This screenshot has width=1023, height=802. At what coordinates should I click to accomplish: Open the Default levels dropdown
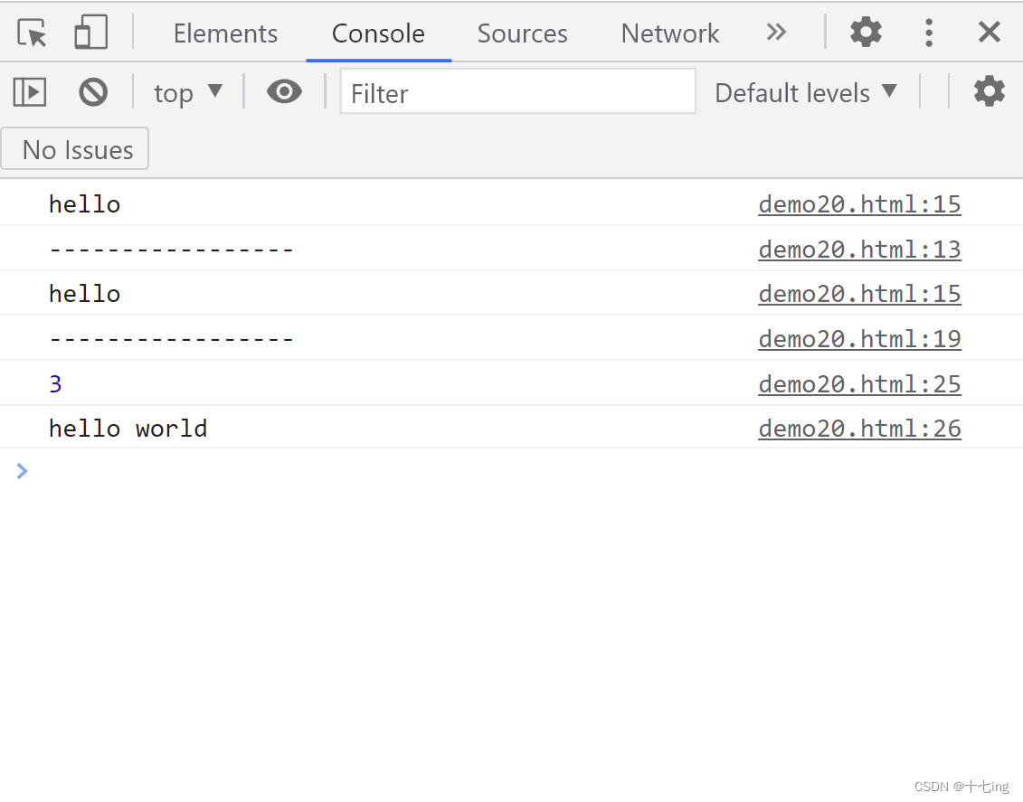pos(806,92)
